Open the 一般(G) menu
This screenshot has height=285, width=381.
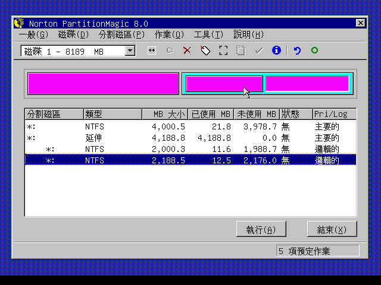(33, 34)
